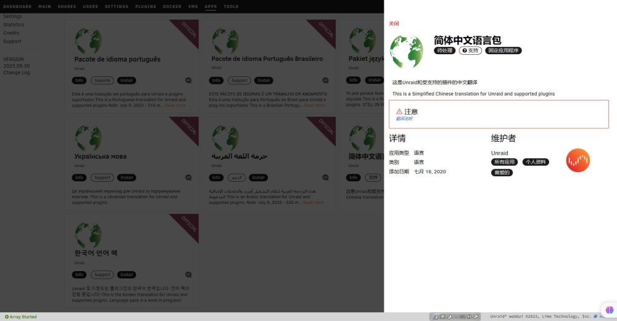Click the small blue manual icon after Lime Technology, Inc.
617x321 pixels.
click(595, 316)
